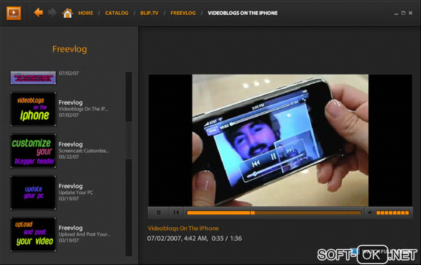Select 'Videoblogs On The iP...' episode text
The height and width of the screenshot is (265, 421).
pyautogui.click(x=83, y=109)
